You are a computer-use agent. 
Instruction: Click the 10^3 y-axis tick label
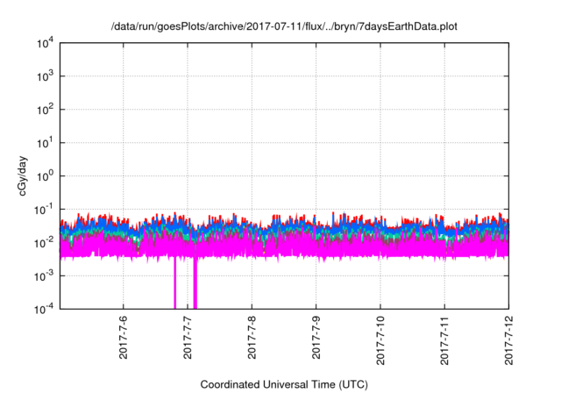[45, 76]
